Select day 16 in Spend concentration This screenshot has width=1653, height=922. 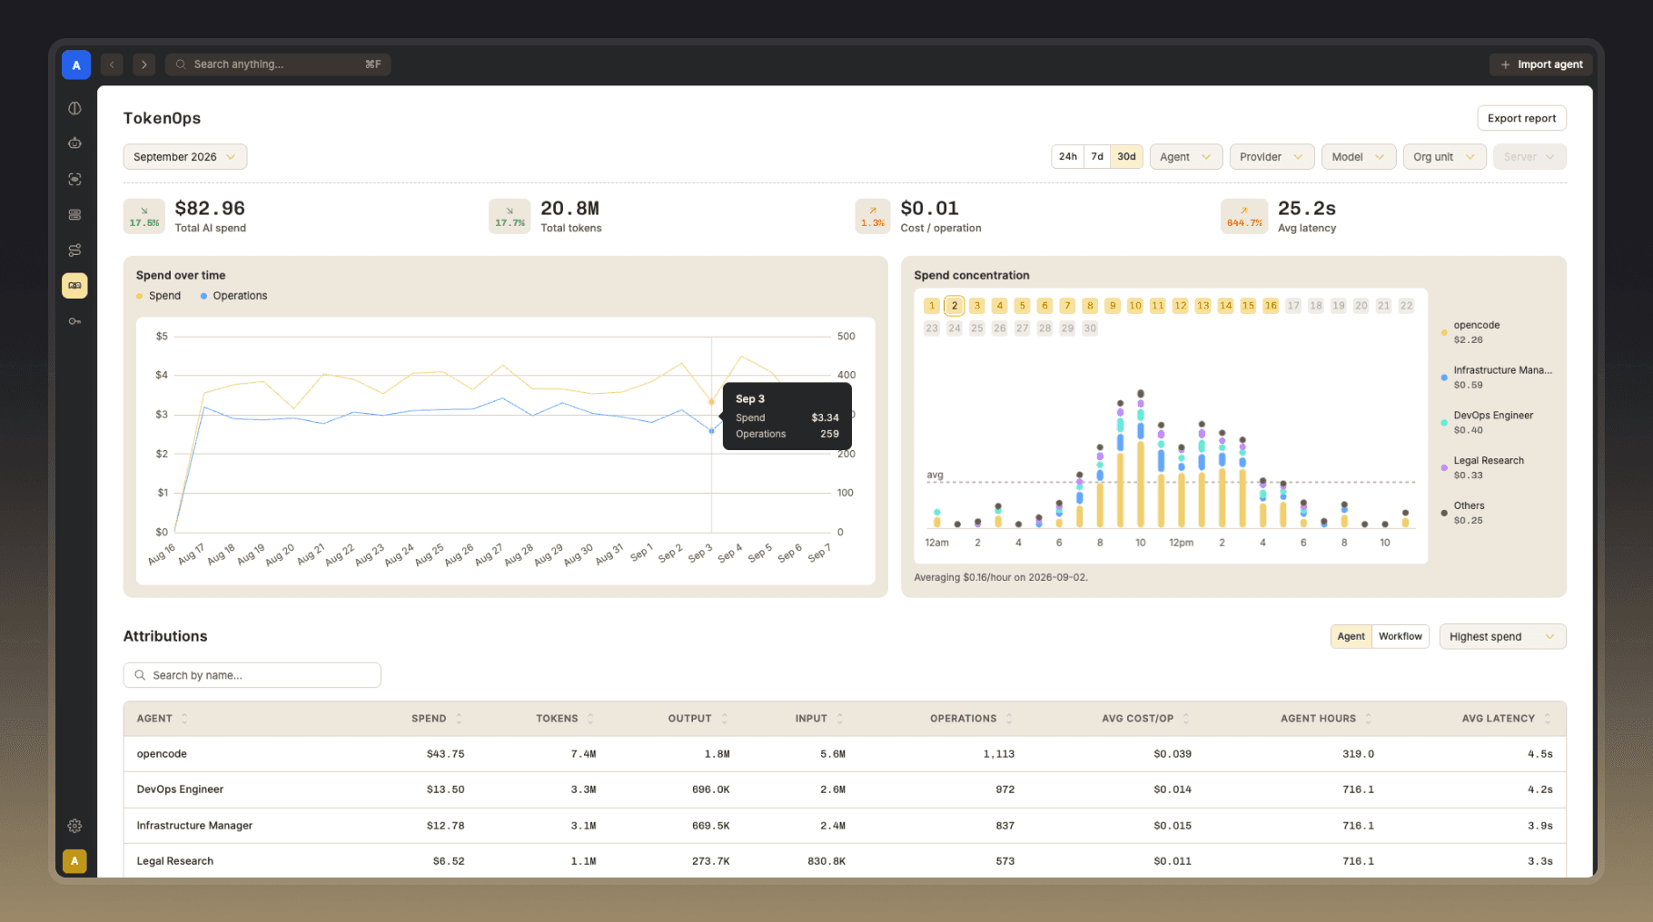1271,306
